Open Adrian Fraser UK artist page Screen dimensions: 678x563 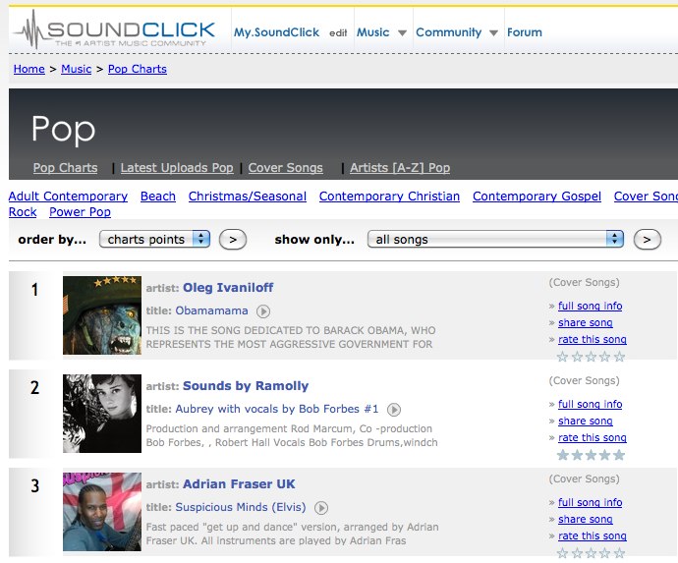[x=239, y=483]
